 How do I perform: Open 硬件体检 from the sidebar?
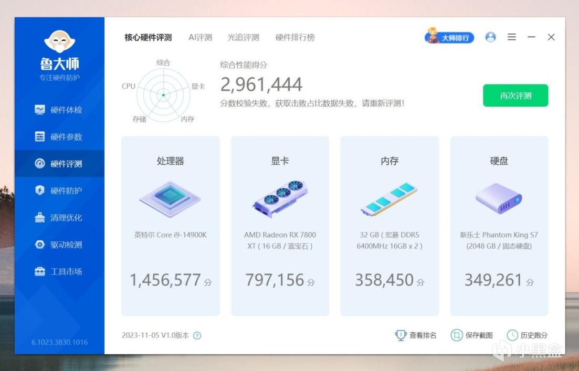pyautogui.click(x=59, y=110)
